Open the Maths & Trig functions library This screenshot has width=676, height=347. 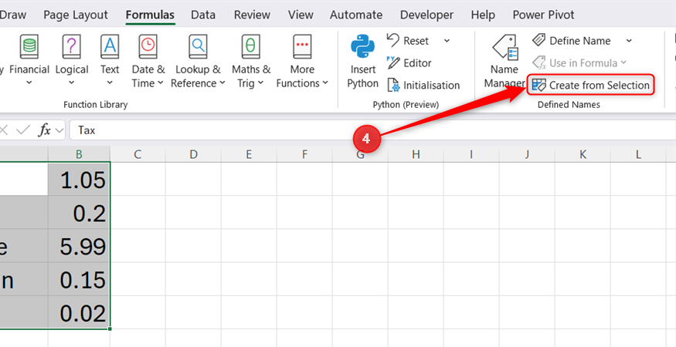click(251, 60)
